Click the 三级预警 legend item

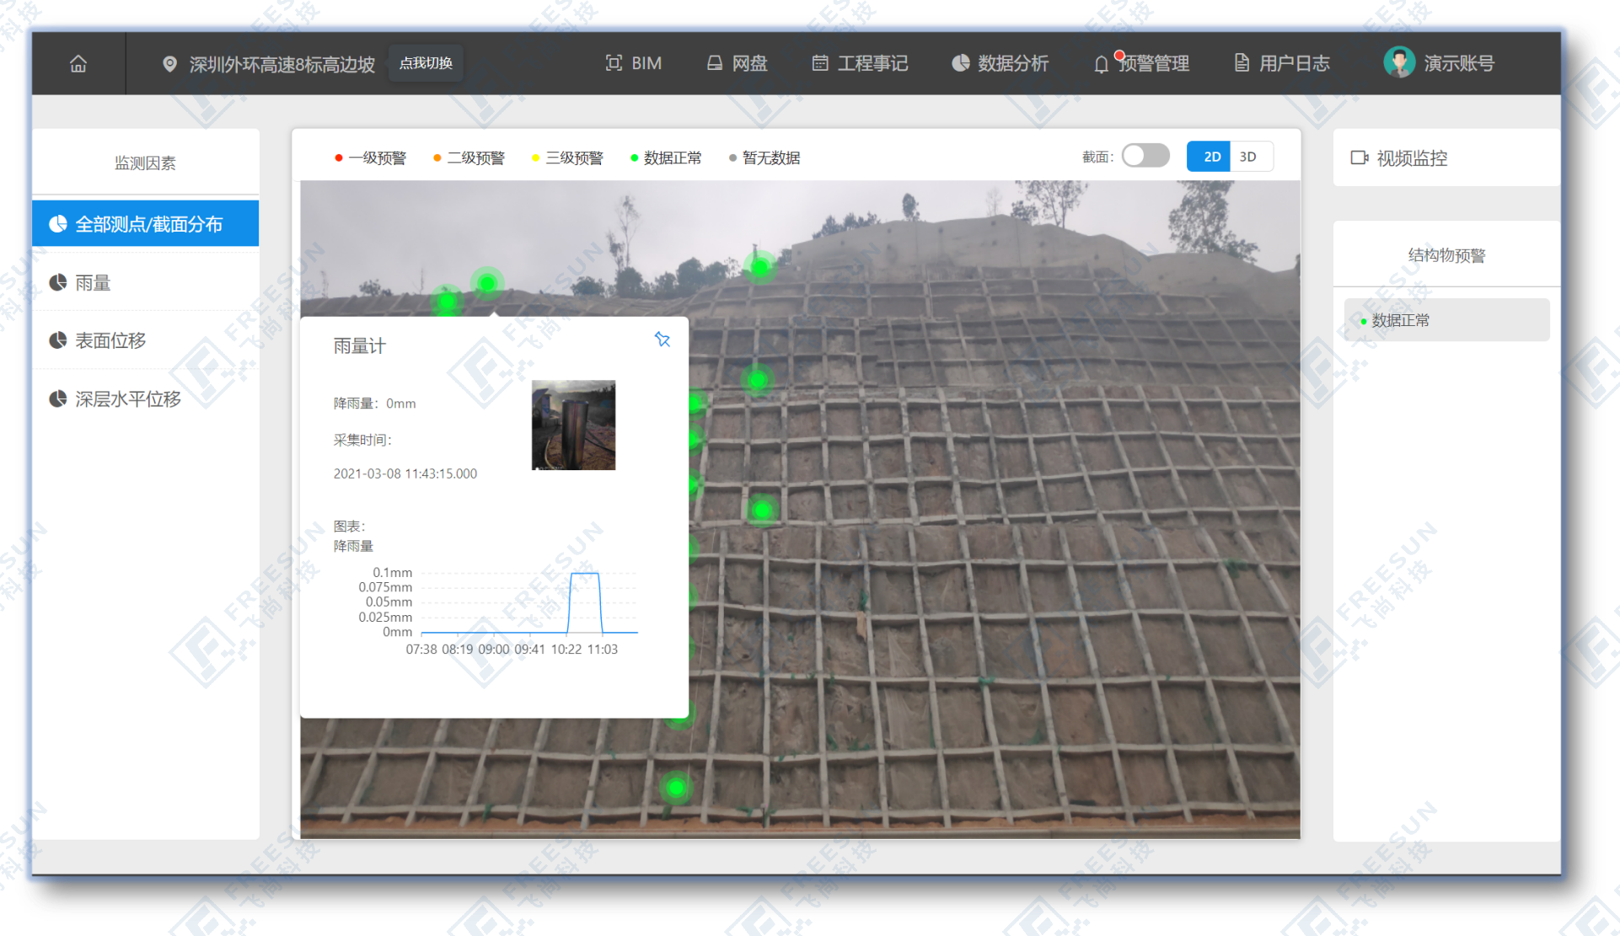(x=567, y=158)
